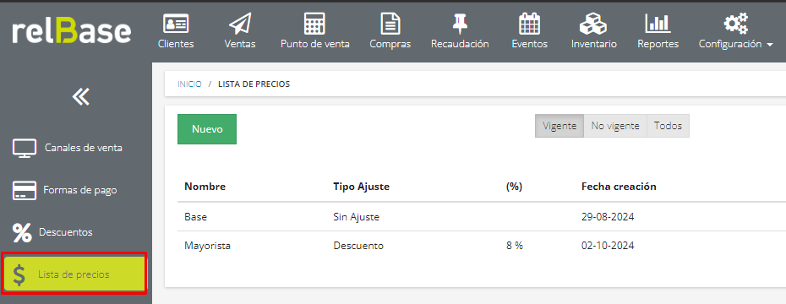
Task: View Reportes bar chart icon
Action: pos(658,24)
